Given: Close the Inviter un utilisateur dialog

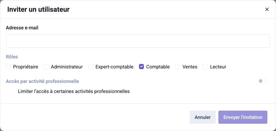Looking at the screenshot, I should tap(267, 10).
